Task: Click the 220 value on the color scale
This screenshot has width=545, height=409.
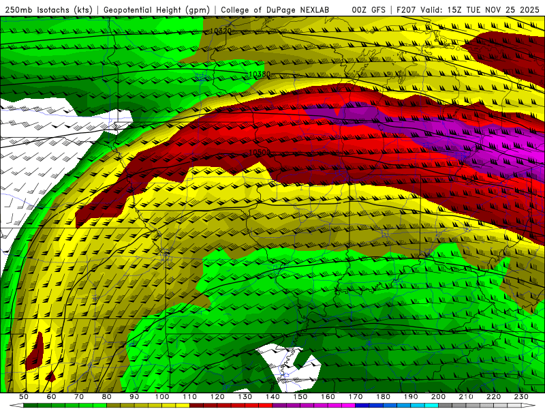Action: coord(493,397)
